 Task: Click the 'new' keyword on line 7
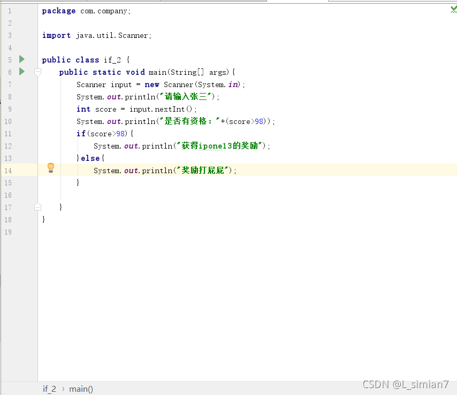[152, 84]
